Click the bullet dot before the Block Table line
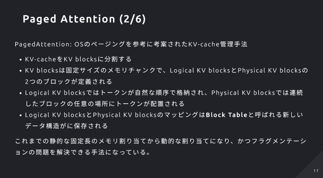Screen dimensions: 323x178 click(20, 115)
